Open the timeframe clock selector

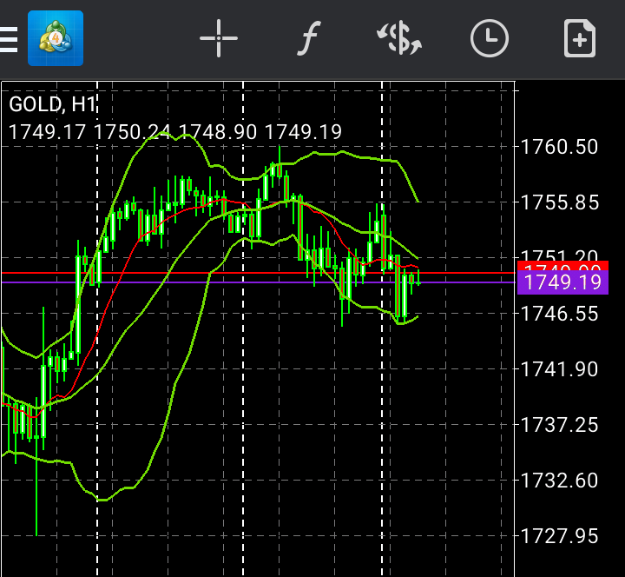click(x=490, y=38)
